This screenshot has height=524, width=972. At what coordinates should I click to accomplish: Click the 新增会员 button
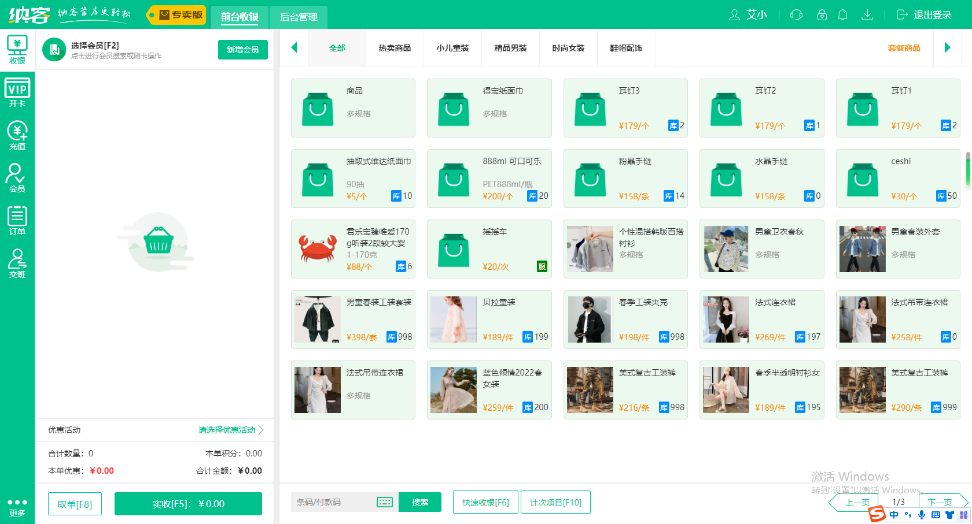point(242,50)
